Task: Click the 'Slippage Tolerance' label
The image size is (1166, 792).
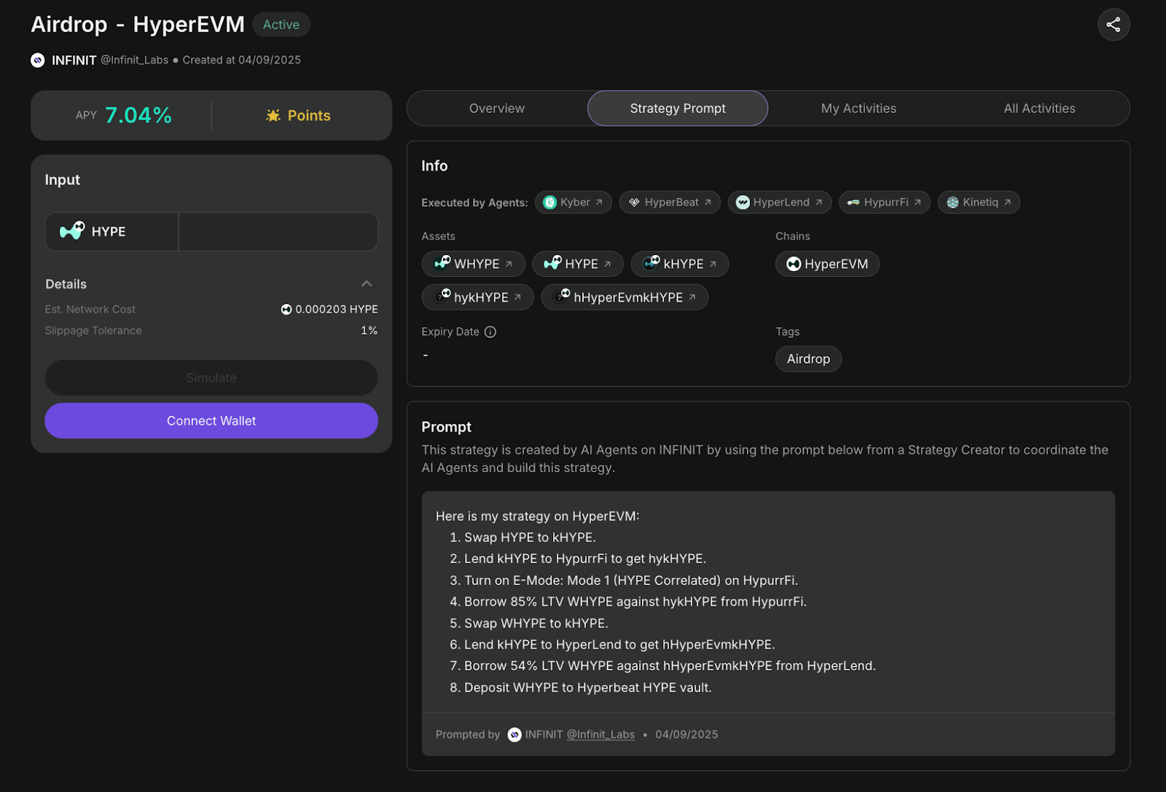Action: pyautogui.click(x=93, y=331)
